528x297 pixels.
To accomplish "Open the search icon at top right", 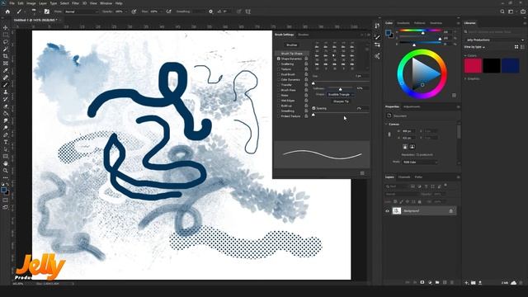I will click(502, 12).
